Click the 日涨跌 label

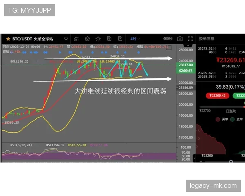(x=231, y=111)
